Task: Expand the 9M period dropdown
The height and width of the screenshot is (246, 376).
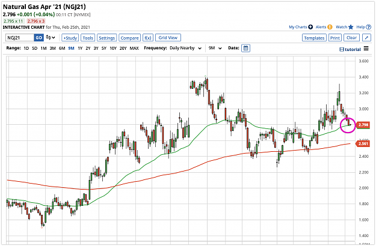Action: [215, 48]
